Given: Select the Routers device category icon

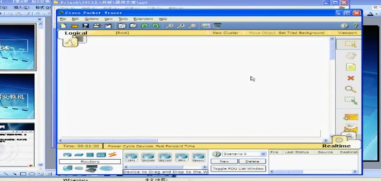Looking at the screenshot, I should [67, 155].
